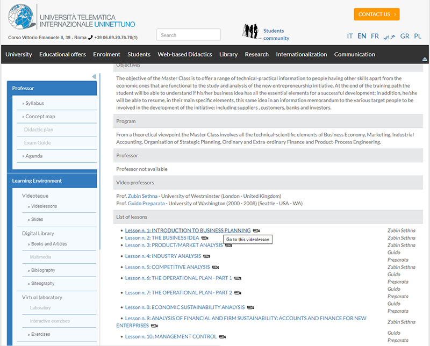Collapse the left sidebar panel arrow

click(x=94, y=76)
